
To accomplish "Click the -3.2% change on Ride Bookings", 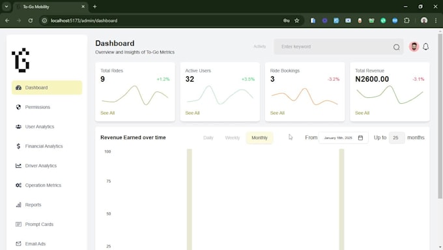I will pyautogui.click(x=334, y=79).
